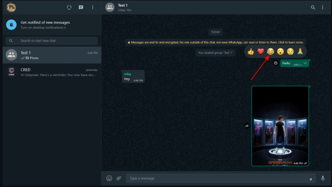This screenshot has height=187, width=332.
Task: Open the emoji picker in the message bar
Action: point(109,178)
